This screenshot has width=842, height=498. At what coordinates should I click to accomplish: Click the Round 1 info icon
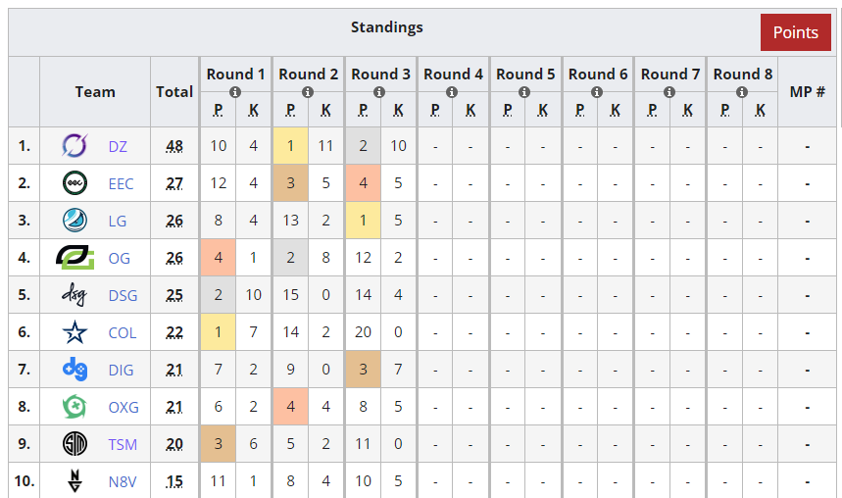[x=235, y=92]
